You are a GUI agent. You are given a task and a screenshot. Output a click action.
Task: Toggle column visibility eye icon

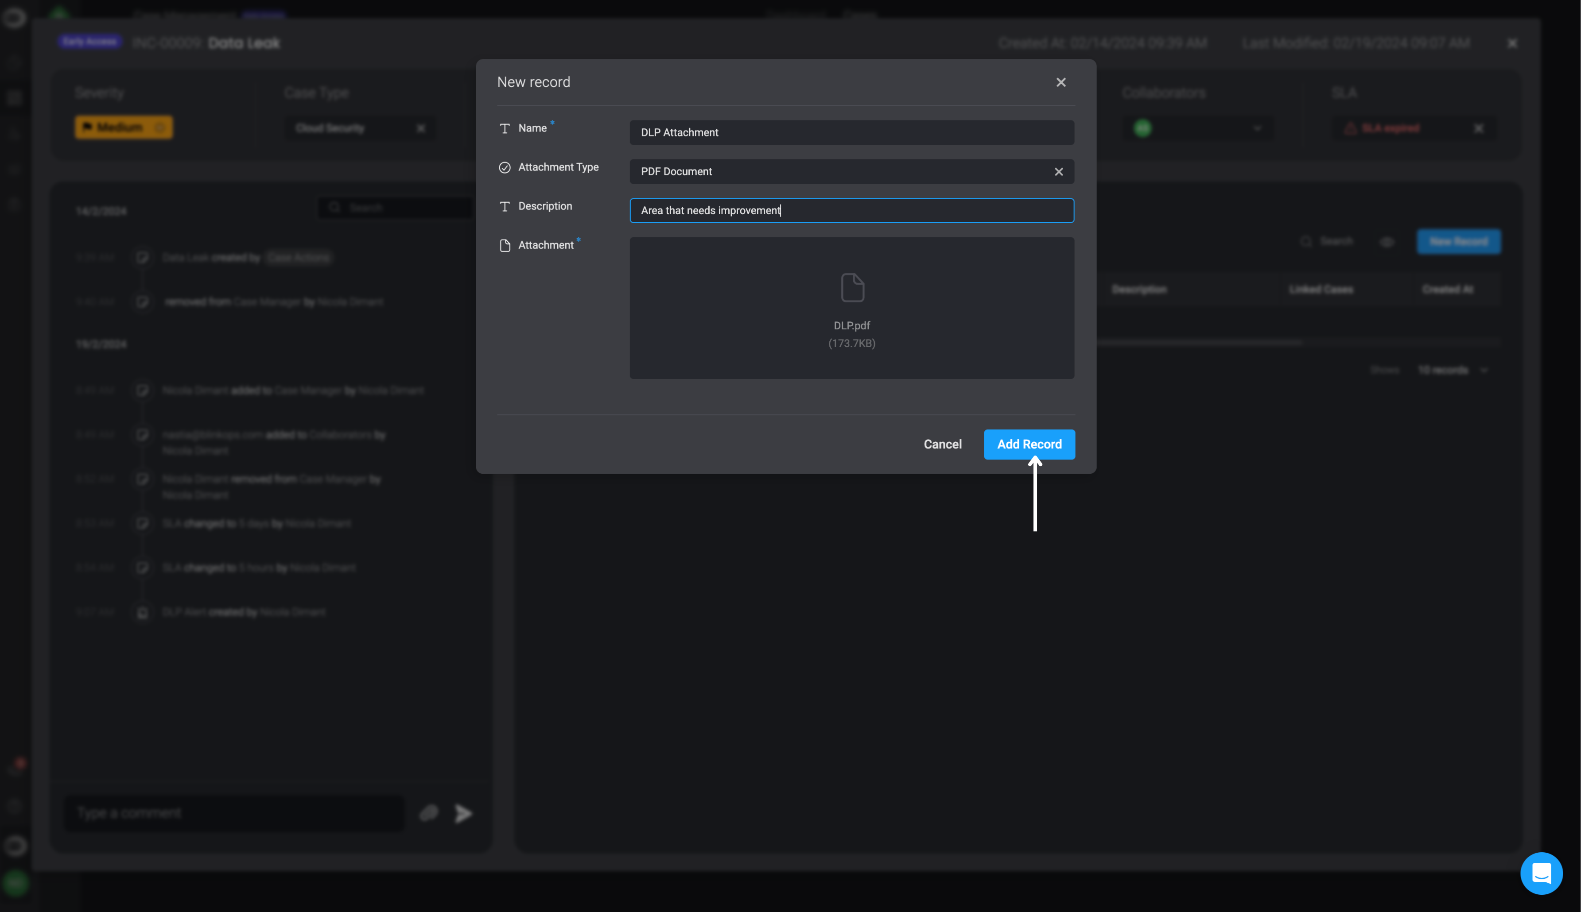(1387, 242)
